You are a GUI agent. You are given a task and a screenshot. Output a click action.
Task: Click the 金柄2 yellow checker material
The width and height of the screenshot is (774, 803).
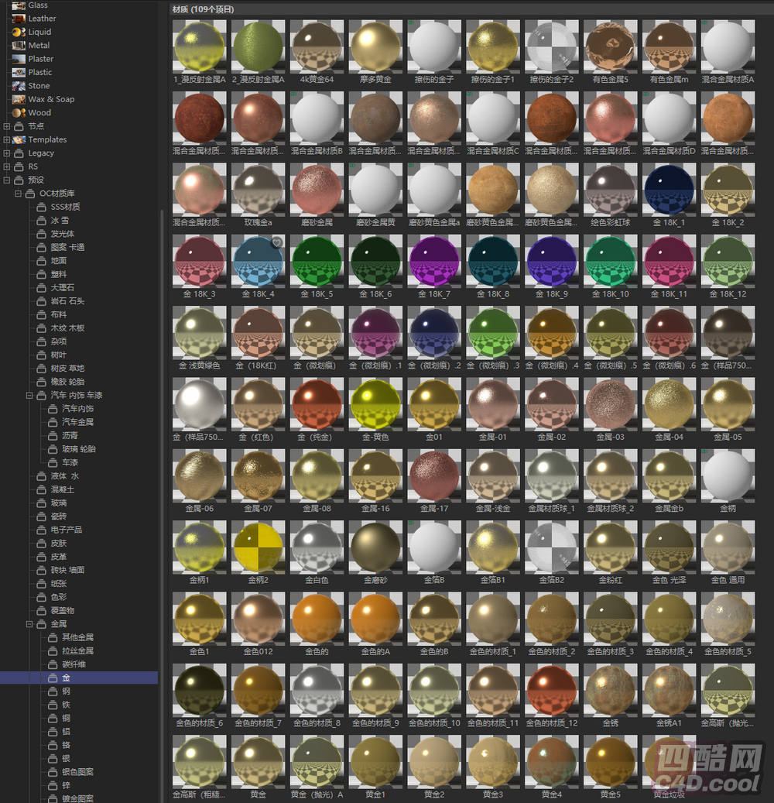tap(258, 547)
